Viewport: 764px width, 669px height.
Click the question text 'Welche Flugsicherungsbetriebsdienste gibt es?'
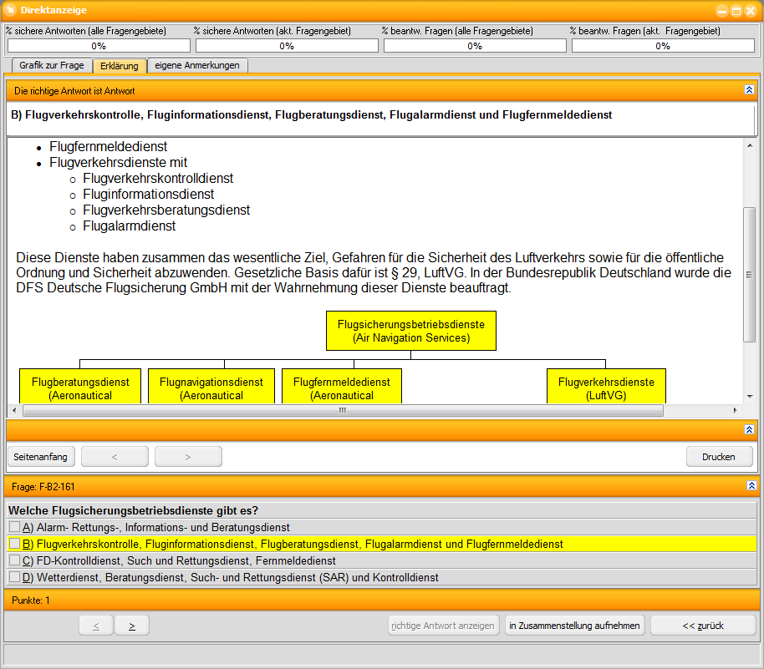[134, 511]
